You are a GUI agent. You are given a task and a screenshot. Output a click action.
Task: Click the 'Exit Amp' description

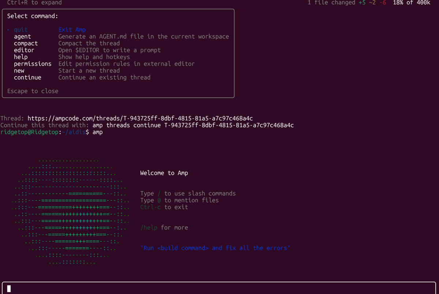(72, 30)
